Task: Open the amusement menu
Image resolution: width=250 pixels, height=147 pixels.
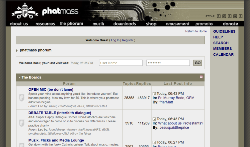Action: [177, 24]
